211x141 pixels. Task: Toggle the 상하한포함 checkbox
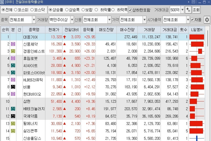coord(130,10)
